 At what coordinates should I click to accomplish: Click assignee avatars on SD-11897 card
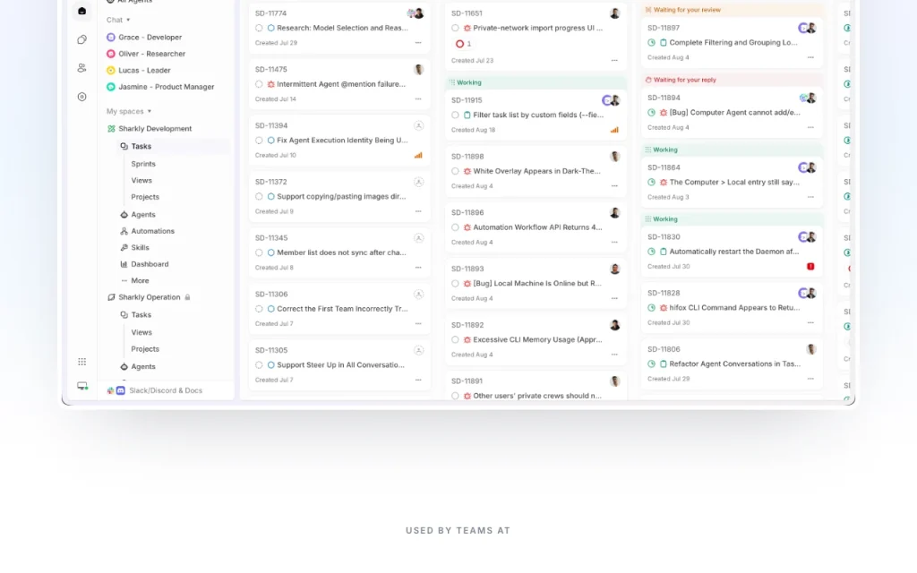[807, 28]
